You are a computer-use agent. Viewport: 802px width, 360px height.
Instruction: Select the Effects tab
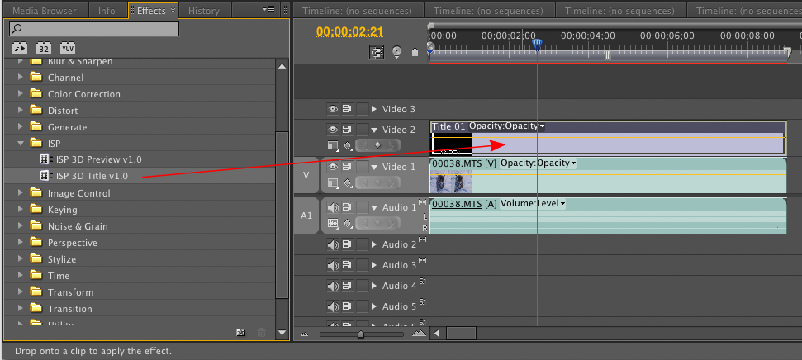point(151,10)
